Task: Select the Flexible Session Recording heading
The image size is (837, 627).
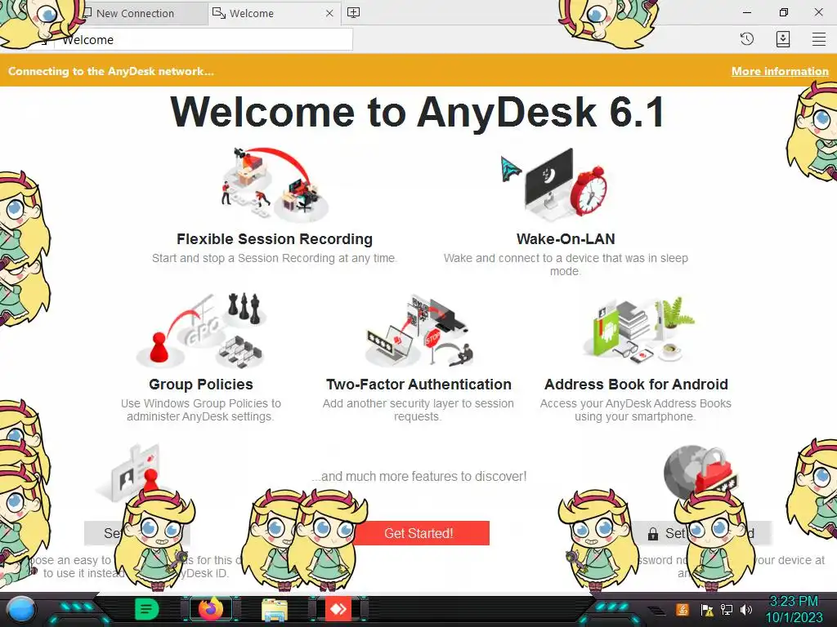Action: [x=275, y=239]
